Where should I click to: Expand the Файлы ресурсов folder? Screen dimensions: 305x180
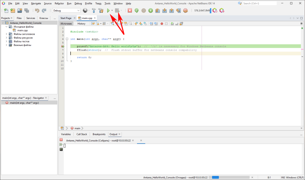pos(7,38)
